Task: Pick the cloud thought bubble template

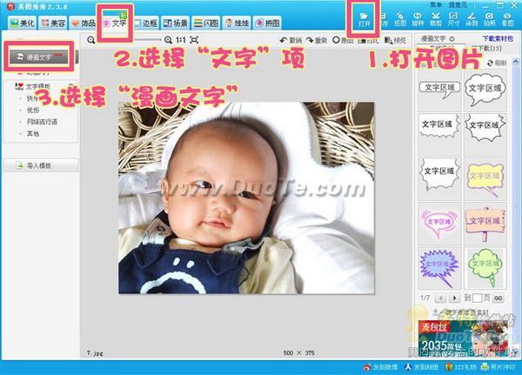Action: pos(485,90)
